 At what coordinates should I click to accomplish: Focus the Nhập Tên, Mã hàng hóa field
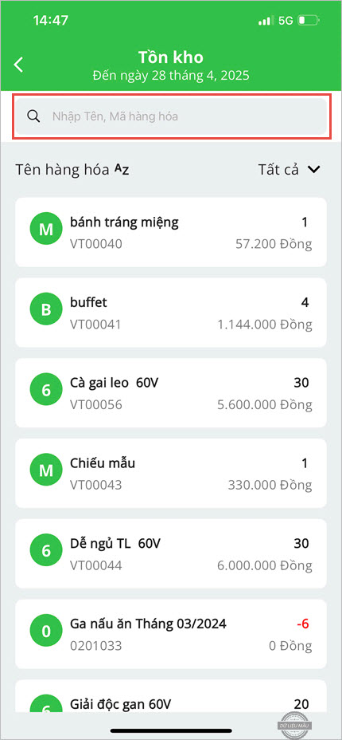tap(171, 116)
